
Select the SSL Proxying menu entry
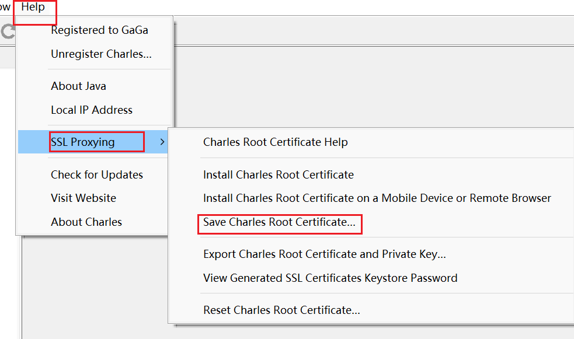[83, 142]
